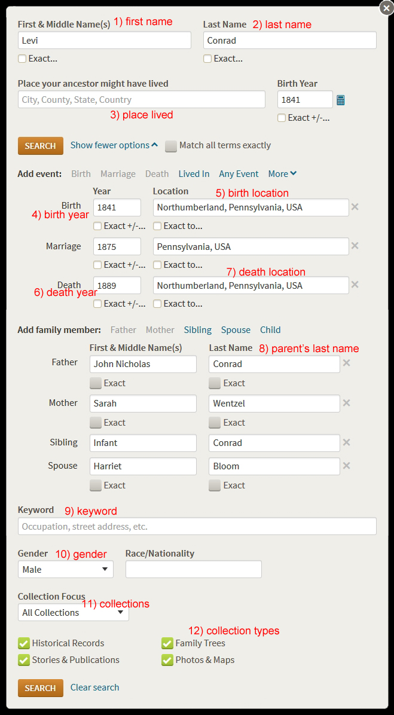
Task: Click the Death location field
Action: pyautogui.click(x=251, y=285)
